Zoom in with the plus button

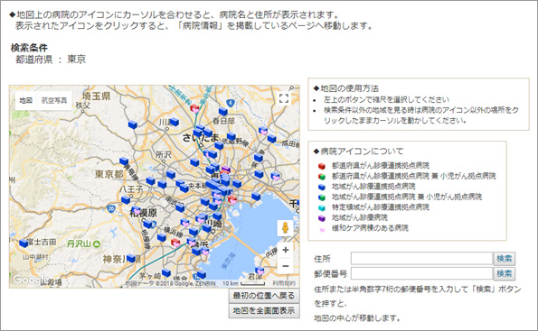point(286,250)
